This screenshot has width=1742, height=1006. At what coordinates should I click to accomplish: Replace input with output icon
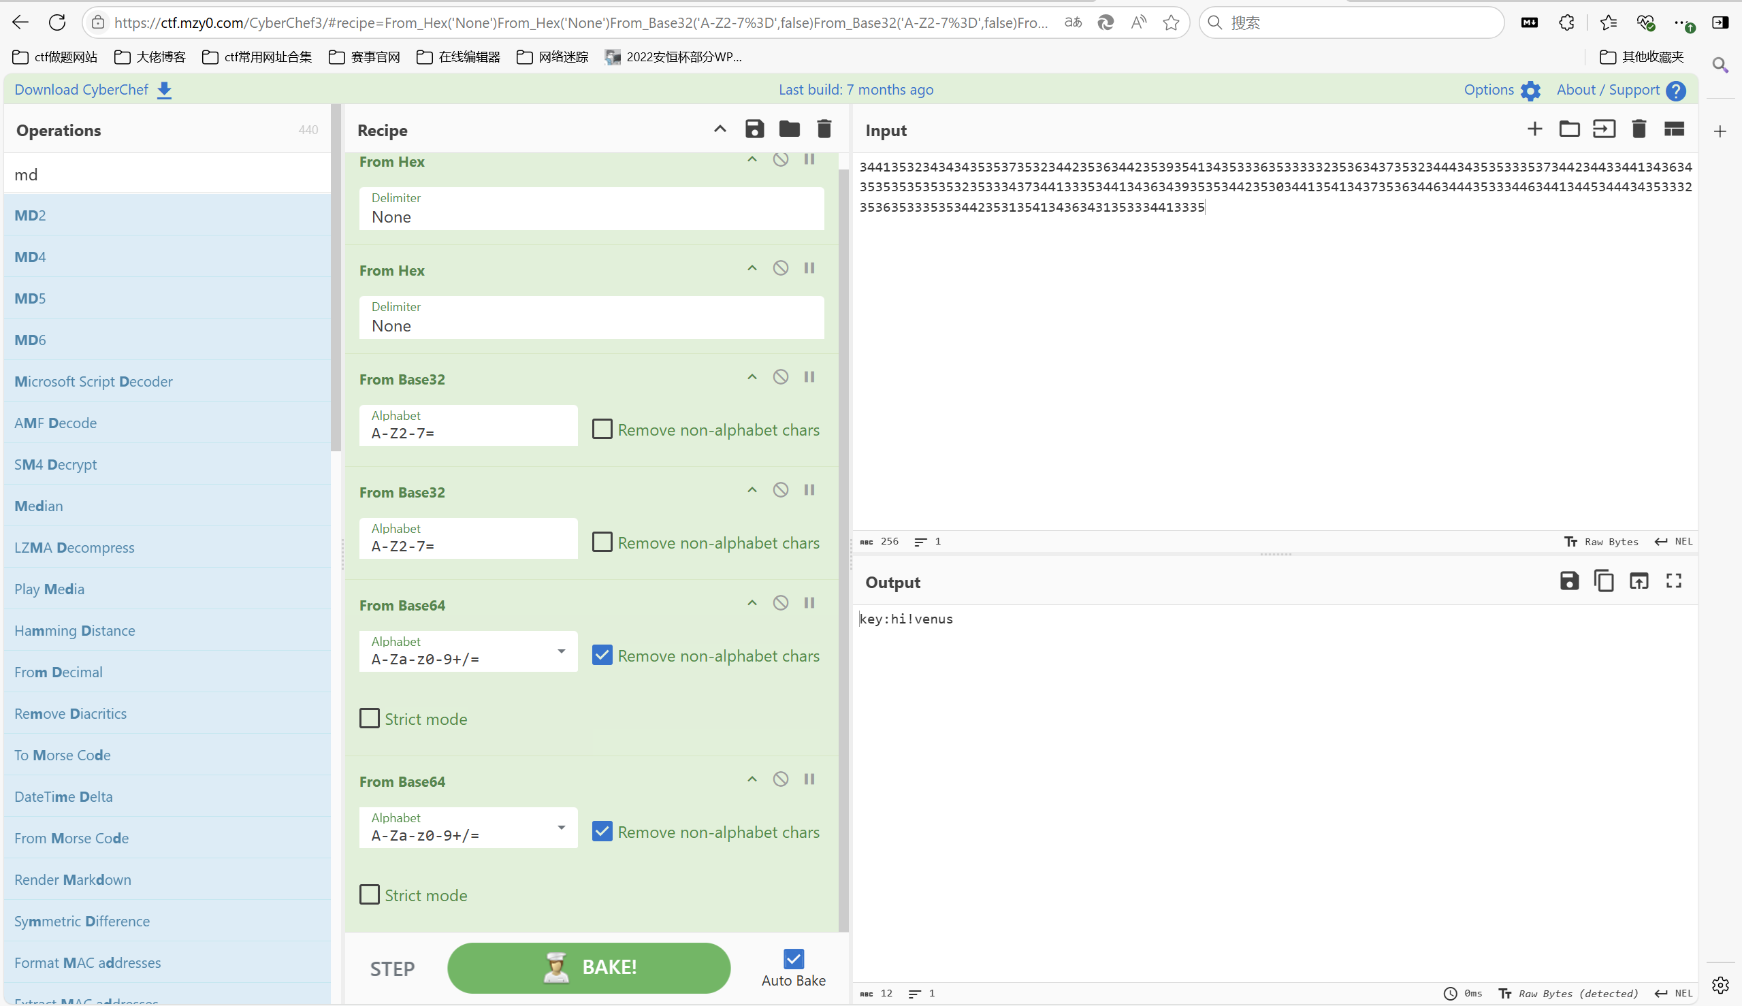[1639, 581]
